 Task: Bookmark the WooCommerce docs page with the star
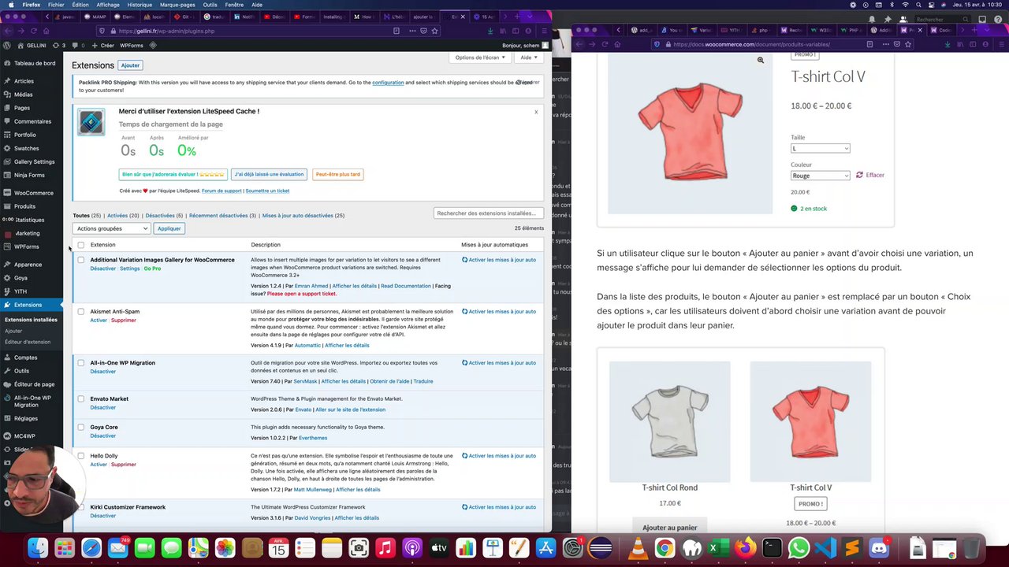click(x=908, y=44)
